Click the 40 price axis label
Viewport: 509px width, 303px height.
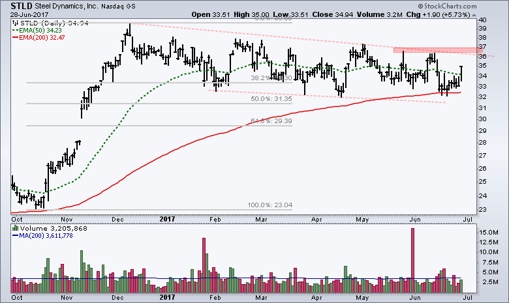click(x=482, y=20)
